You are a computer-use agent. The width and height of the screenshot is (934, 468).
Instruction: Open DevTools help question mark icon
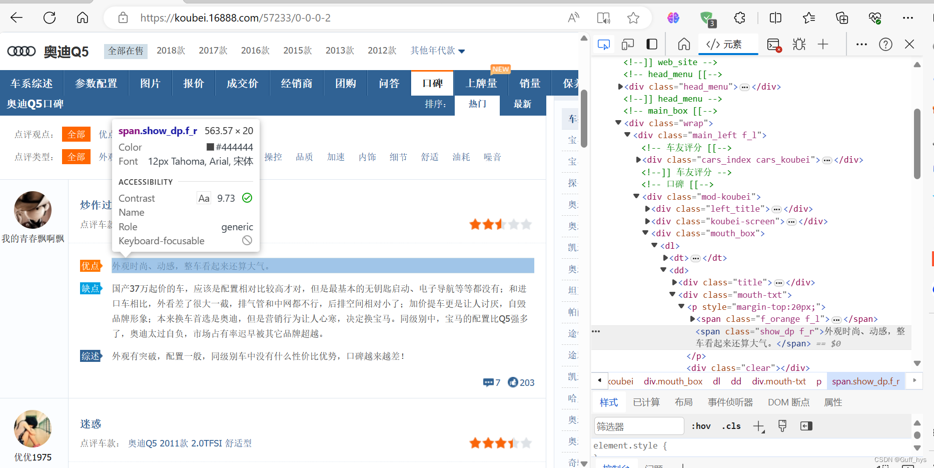coord(885,45)
